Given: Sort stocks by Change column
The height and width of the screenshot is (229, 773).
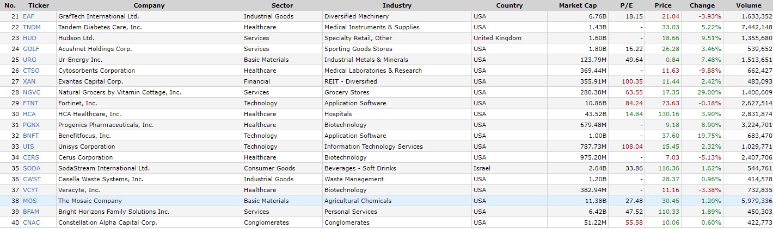Looking at the screenshot, I should point(702,5).
